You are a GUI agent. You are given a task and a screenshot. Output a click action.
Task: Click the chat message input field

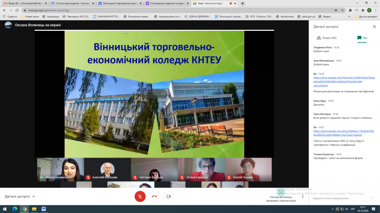point(339,198)
